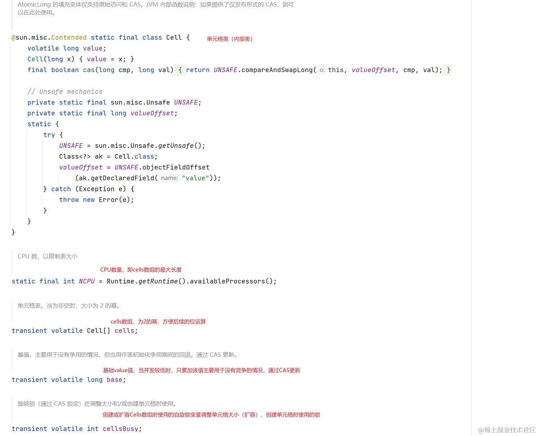This screenshot has width=538, height=436.
Task: Click the doc comment beginning '基值，主要用于没有争用'
Action: point(128,355)
